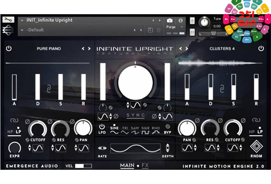This screenshot has height=184, width=271.
Task: Select next Pure Piano sound source
Action: pyautogui.click(x=89, y=49)
